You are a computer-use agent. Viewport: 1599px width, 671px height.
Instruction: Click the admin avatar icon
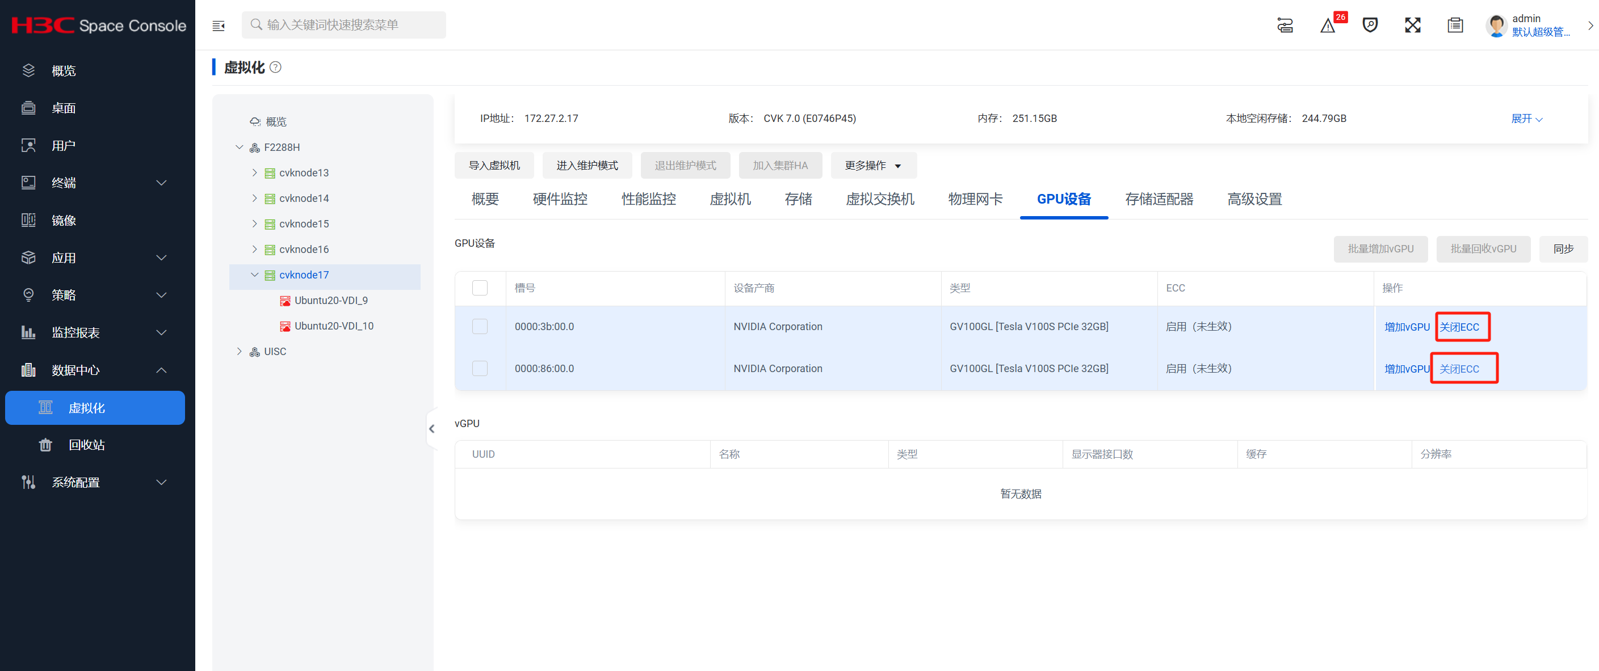click(1496, 26)
